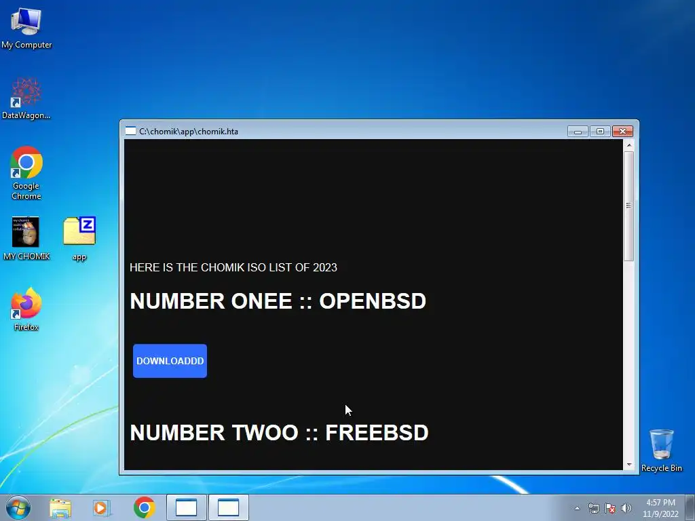Viewport: 695px width, 521px height.
Task: Open the volume speaker tray icon
Action: tap(626, 508)
